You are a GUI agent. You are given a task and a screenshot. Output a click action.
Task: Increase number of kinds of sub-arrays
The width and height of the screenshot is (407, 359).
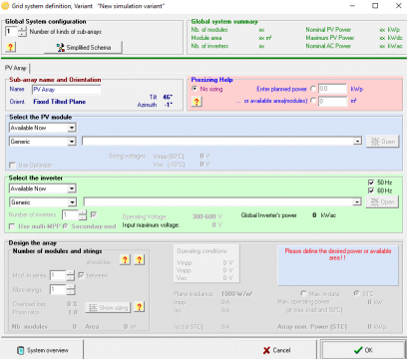(22, 29)
